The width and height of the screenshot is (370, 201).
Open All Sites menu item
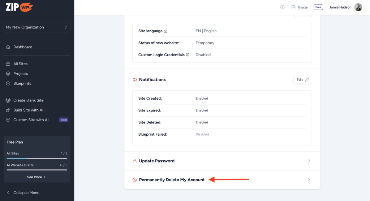[x=21, y=64]
